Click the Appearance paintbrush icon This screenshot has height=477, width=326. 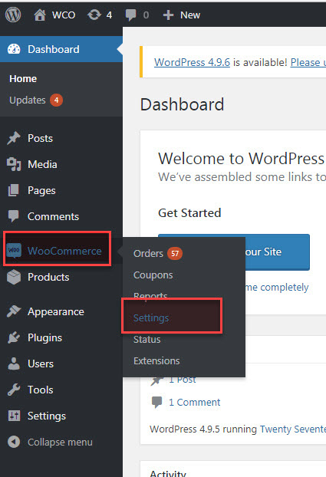tap(14, 311)
